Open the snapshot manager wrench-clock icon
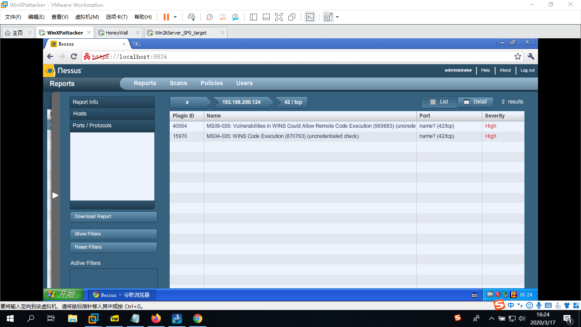 click(x=235, y=17)
